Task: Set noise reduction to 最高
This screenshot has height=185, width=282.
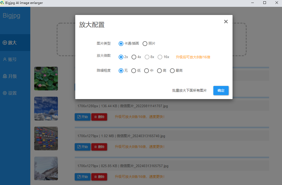Action: [172, 71]
